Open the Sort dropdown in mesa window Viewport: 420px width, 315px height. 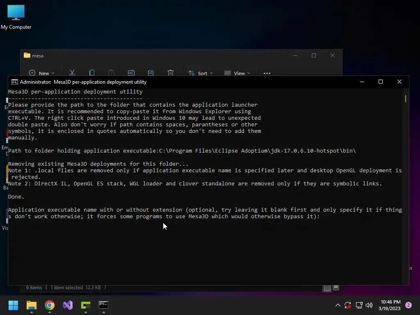click(x=200, y=73)
